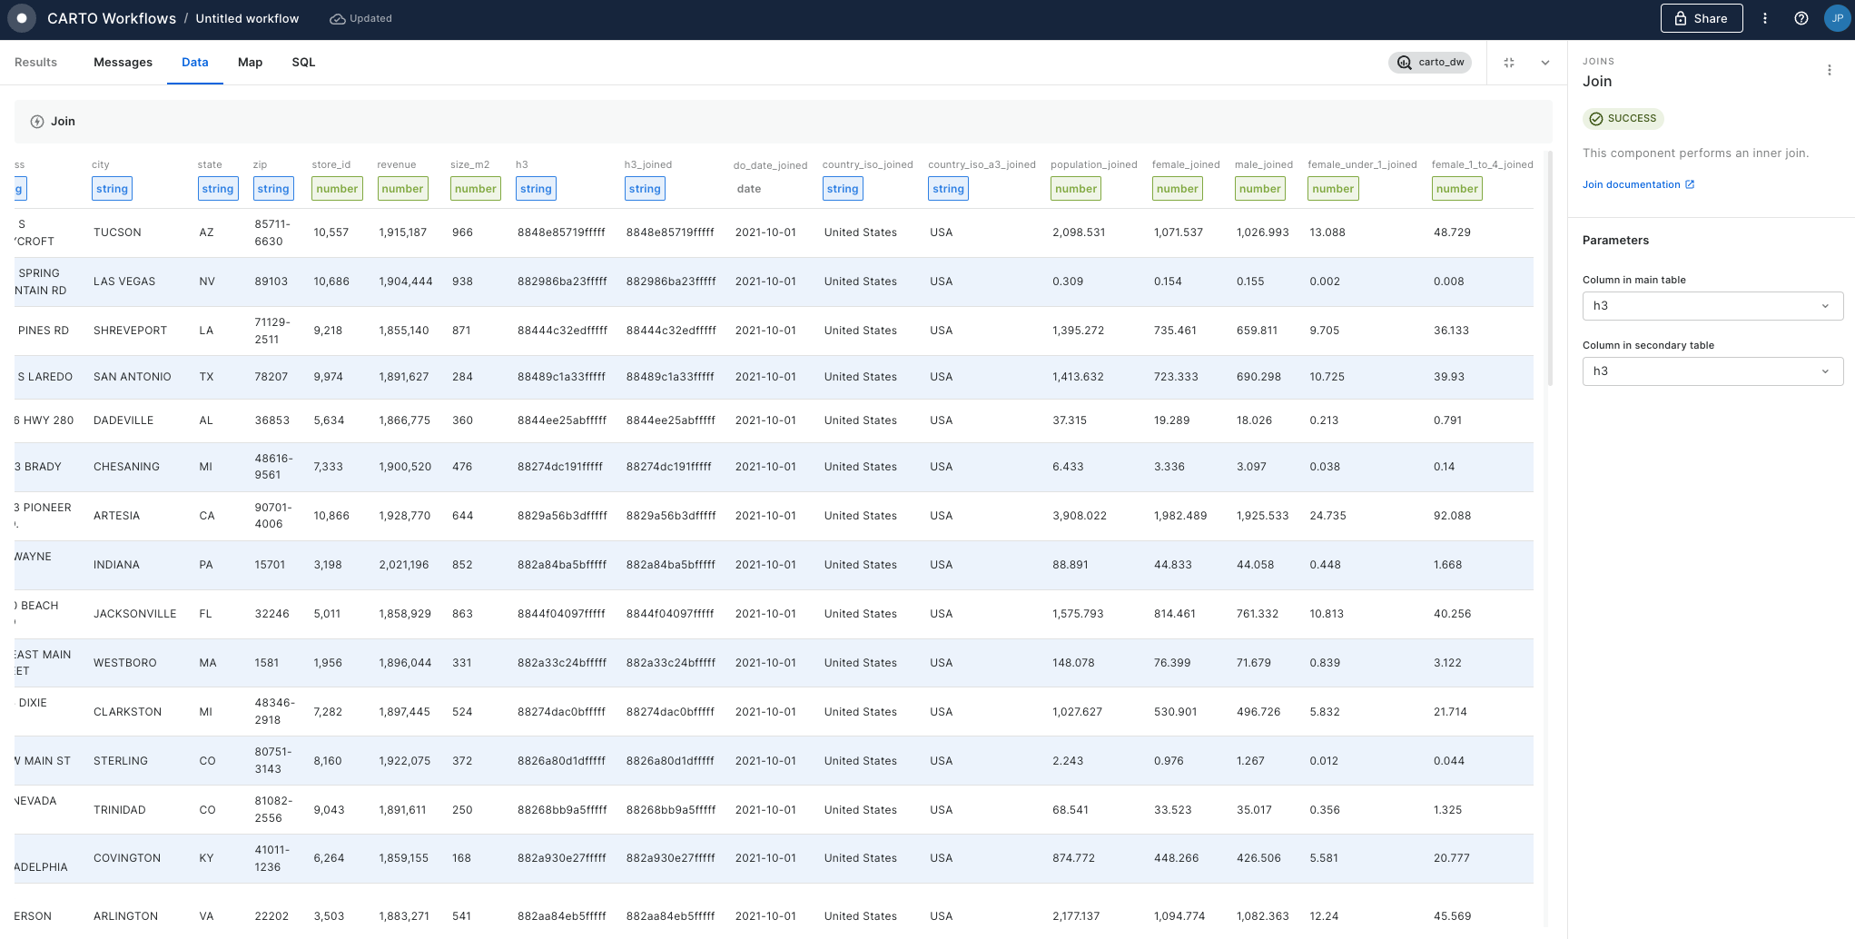Click the Untitled workflow title
The height and width of the screenshot is (939, 1855).
pos(247,19)
